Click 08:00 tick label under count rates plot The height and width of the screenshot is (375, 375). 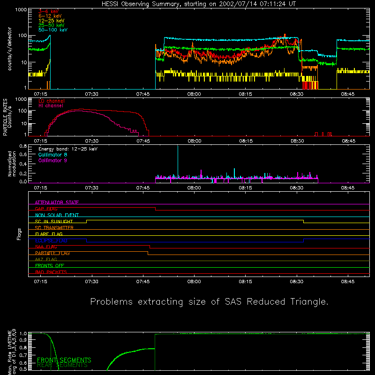(x=194, y=94)
